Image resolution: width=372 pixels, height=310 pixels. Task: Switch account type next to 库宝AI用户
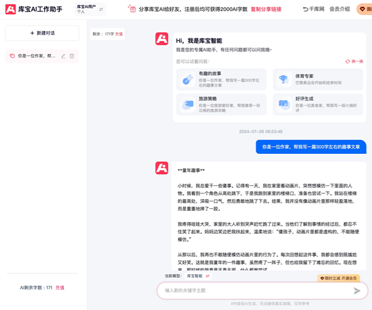[101, 9]
